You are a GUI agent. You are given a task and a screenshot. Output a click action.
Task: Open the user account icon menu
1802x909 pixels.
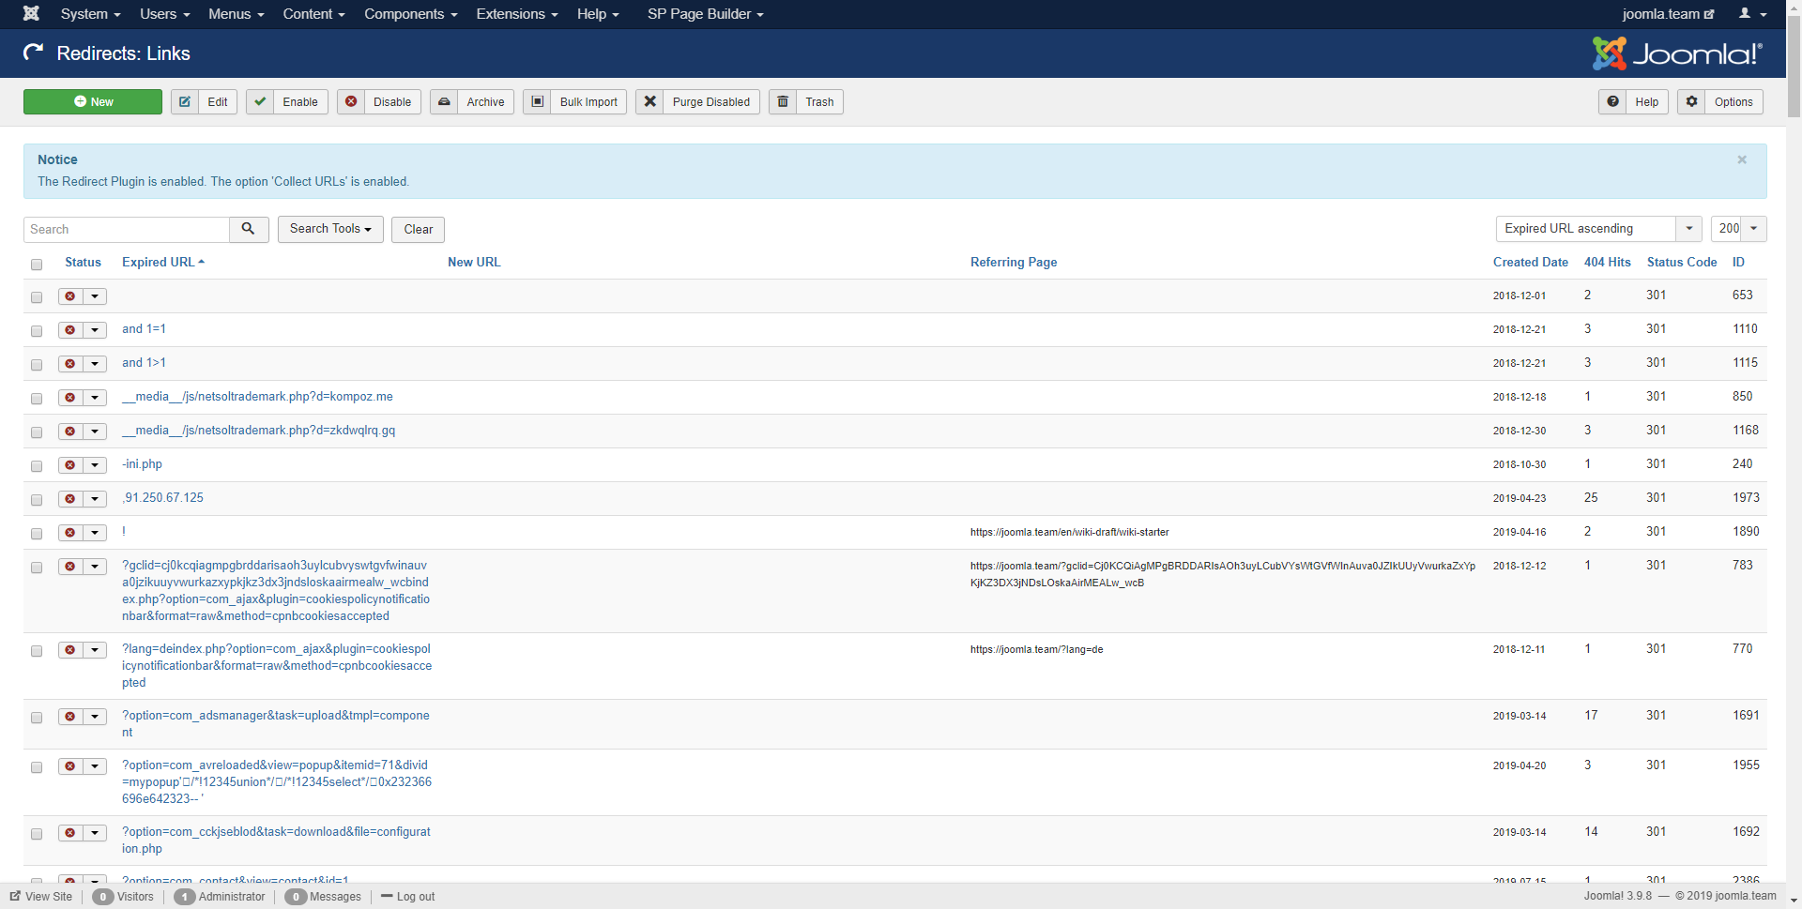pos(1751,14)
